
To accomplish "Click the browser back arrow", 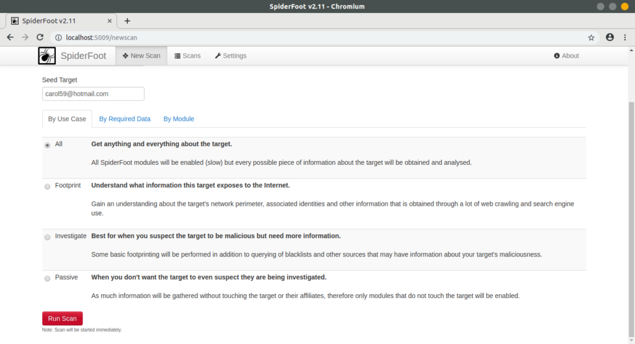I will point(10,37).
